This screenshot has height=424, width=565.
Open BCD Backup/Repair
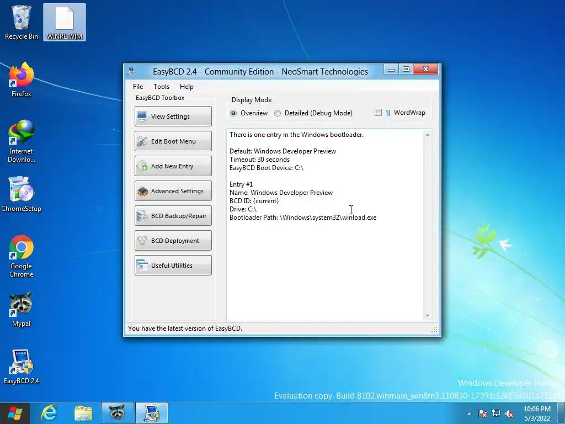173,216
